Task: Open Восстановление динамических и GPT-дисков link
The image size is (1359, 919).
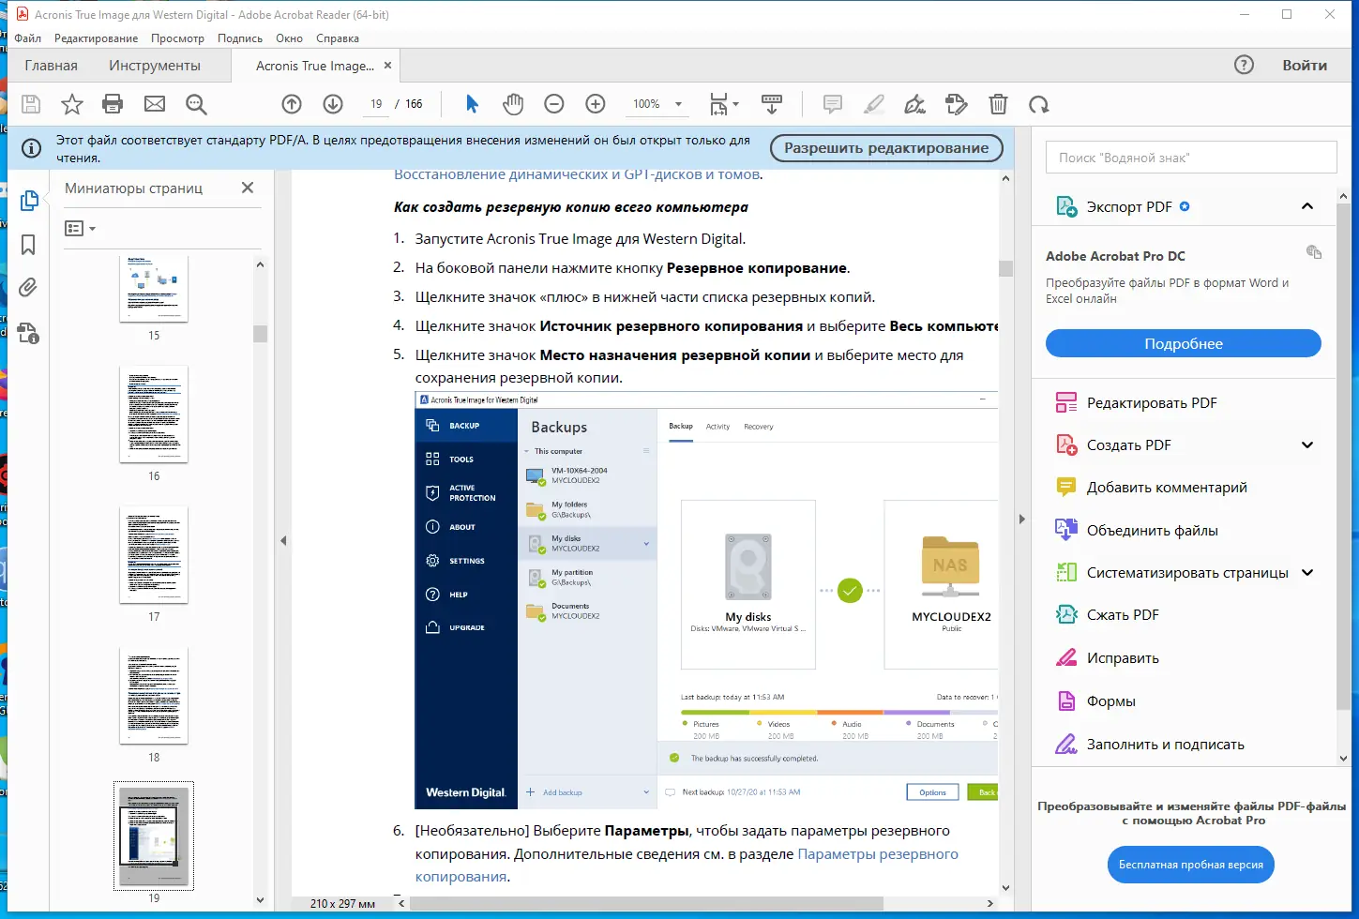Action: tap(577, 174)
